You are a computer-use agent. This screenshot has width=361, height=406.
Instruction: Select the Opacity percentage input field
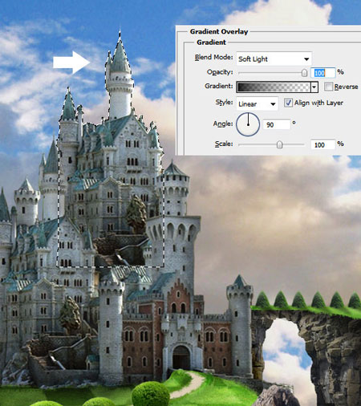tap(322, 73)
